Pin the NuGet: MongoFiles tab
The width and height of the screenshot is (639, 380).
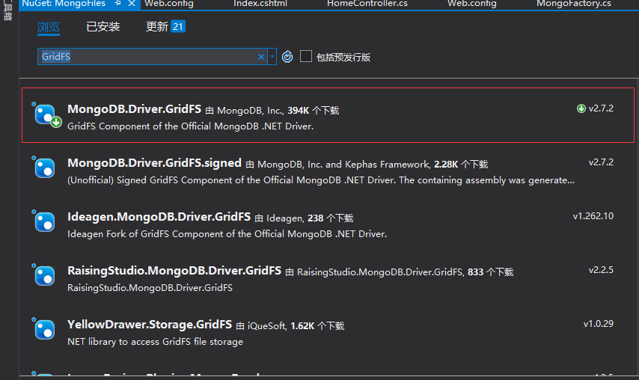(x=117, y=3)
